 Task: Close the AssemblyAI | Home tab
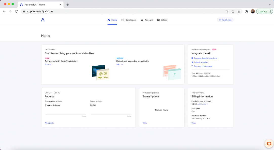[60, 5]
